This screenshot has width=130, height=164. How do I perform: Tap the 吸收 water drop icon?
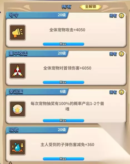(17, 147)
